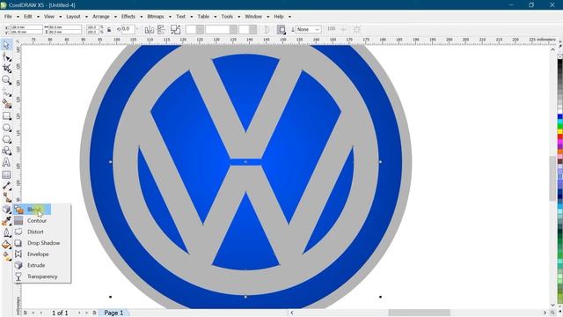
Task: Select the Ellipse tool
Action: click(6, 128)
